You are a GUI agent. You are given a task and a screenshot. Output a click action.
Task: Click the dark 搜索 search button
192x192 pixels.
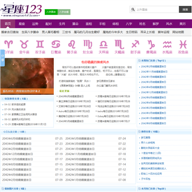click(185, 10)
